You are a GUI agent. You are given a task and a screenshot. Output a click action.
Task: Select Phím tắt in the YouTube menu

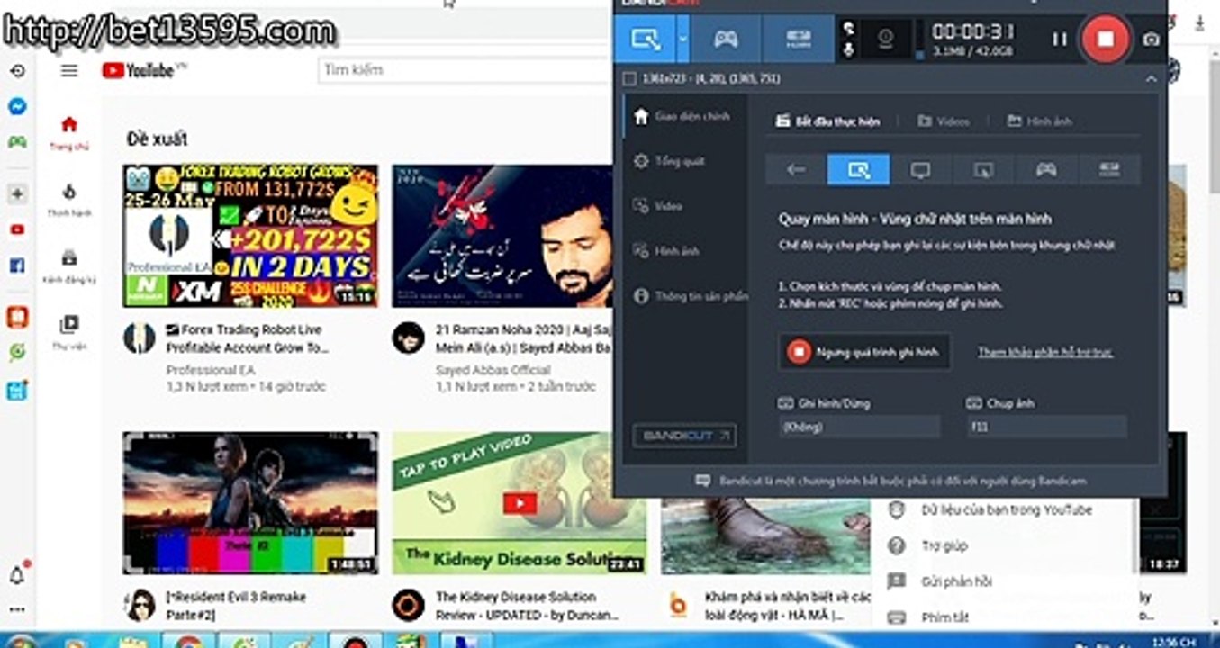pyautogui.click(x=945, y=618)
